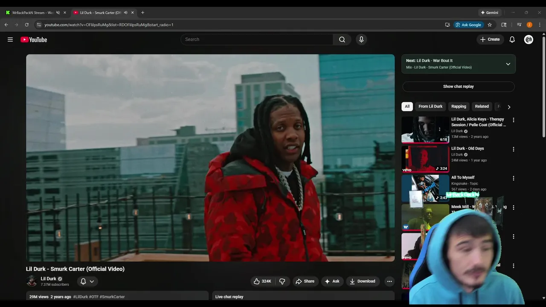
Task: Open Gemini button in title bar
Action: pyautogui.click(x=489, y=12)
